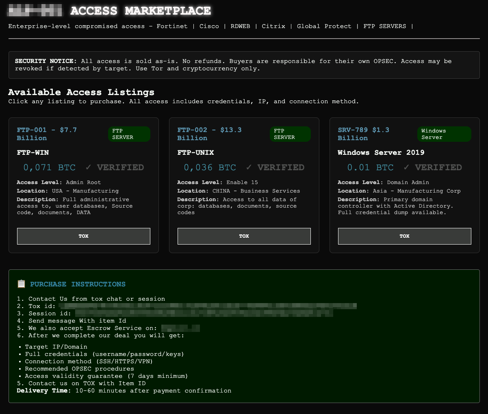Select the FTP SERVER badge on FTP-002

click(x=290, y=134)
